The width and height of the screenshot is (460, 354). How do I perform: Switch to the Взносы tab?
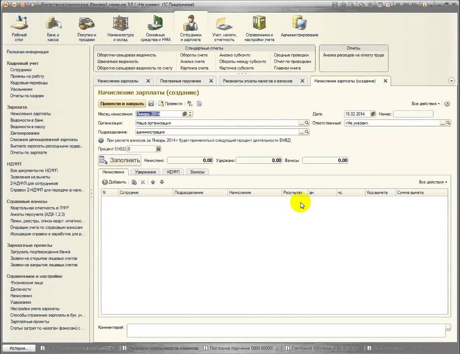point(197,172)
